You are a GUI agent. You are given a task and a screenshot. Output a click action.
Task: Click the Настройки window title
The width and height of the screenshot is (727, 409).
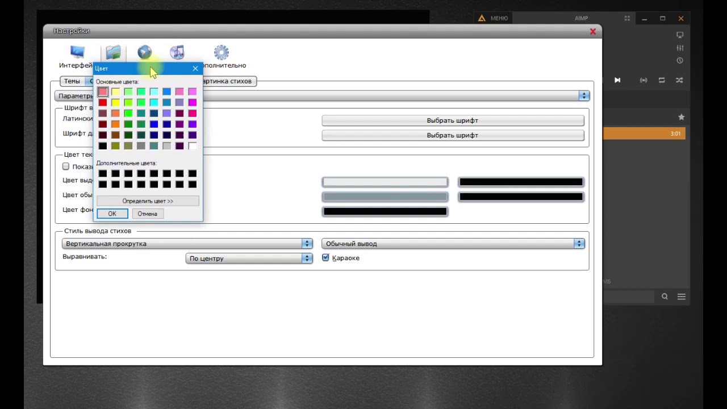pos(72,31)
